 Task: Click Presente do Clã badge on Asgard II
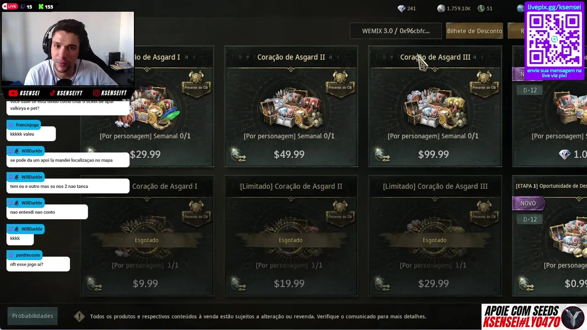pos(340,82)
